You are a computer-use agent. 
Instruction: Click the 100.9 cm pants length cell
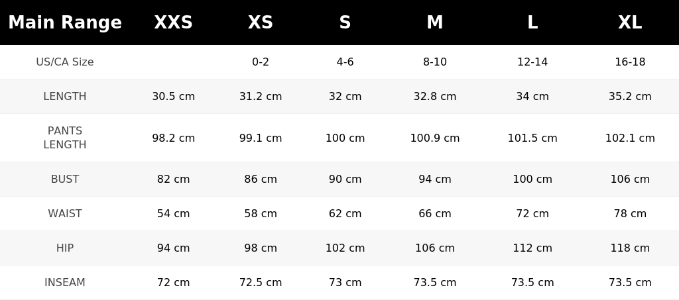click(435, 138)
